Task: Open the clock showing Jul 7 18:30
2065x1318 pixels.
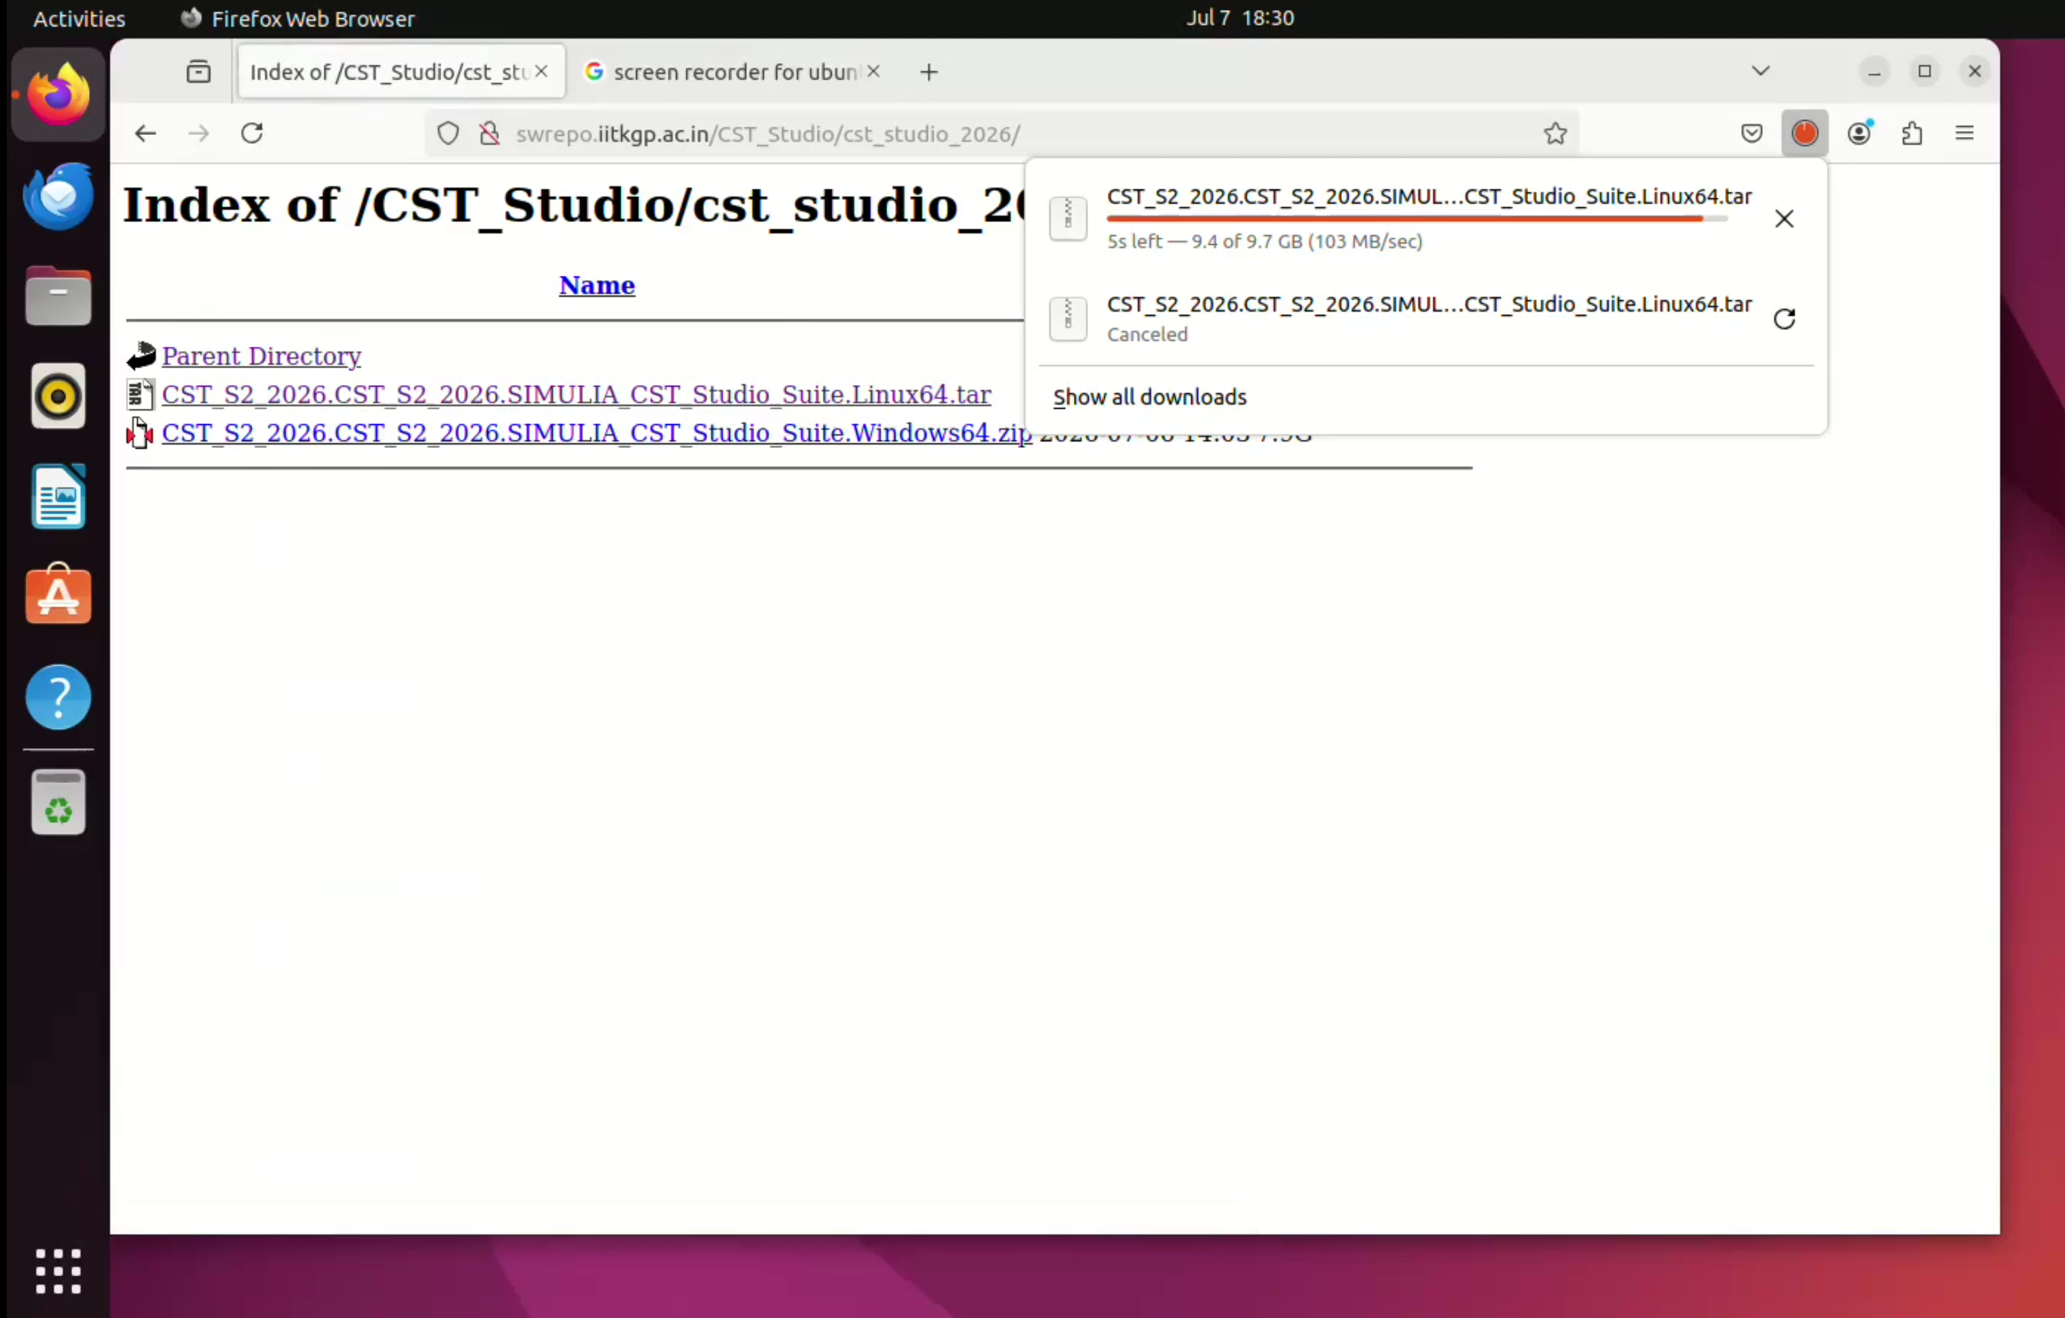Action: tap(1240, 18)
